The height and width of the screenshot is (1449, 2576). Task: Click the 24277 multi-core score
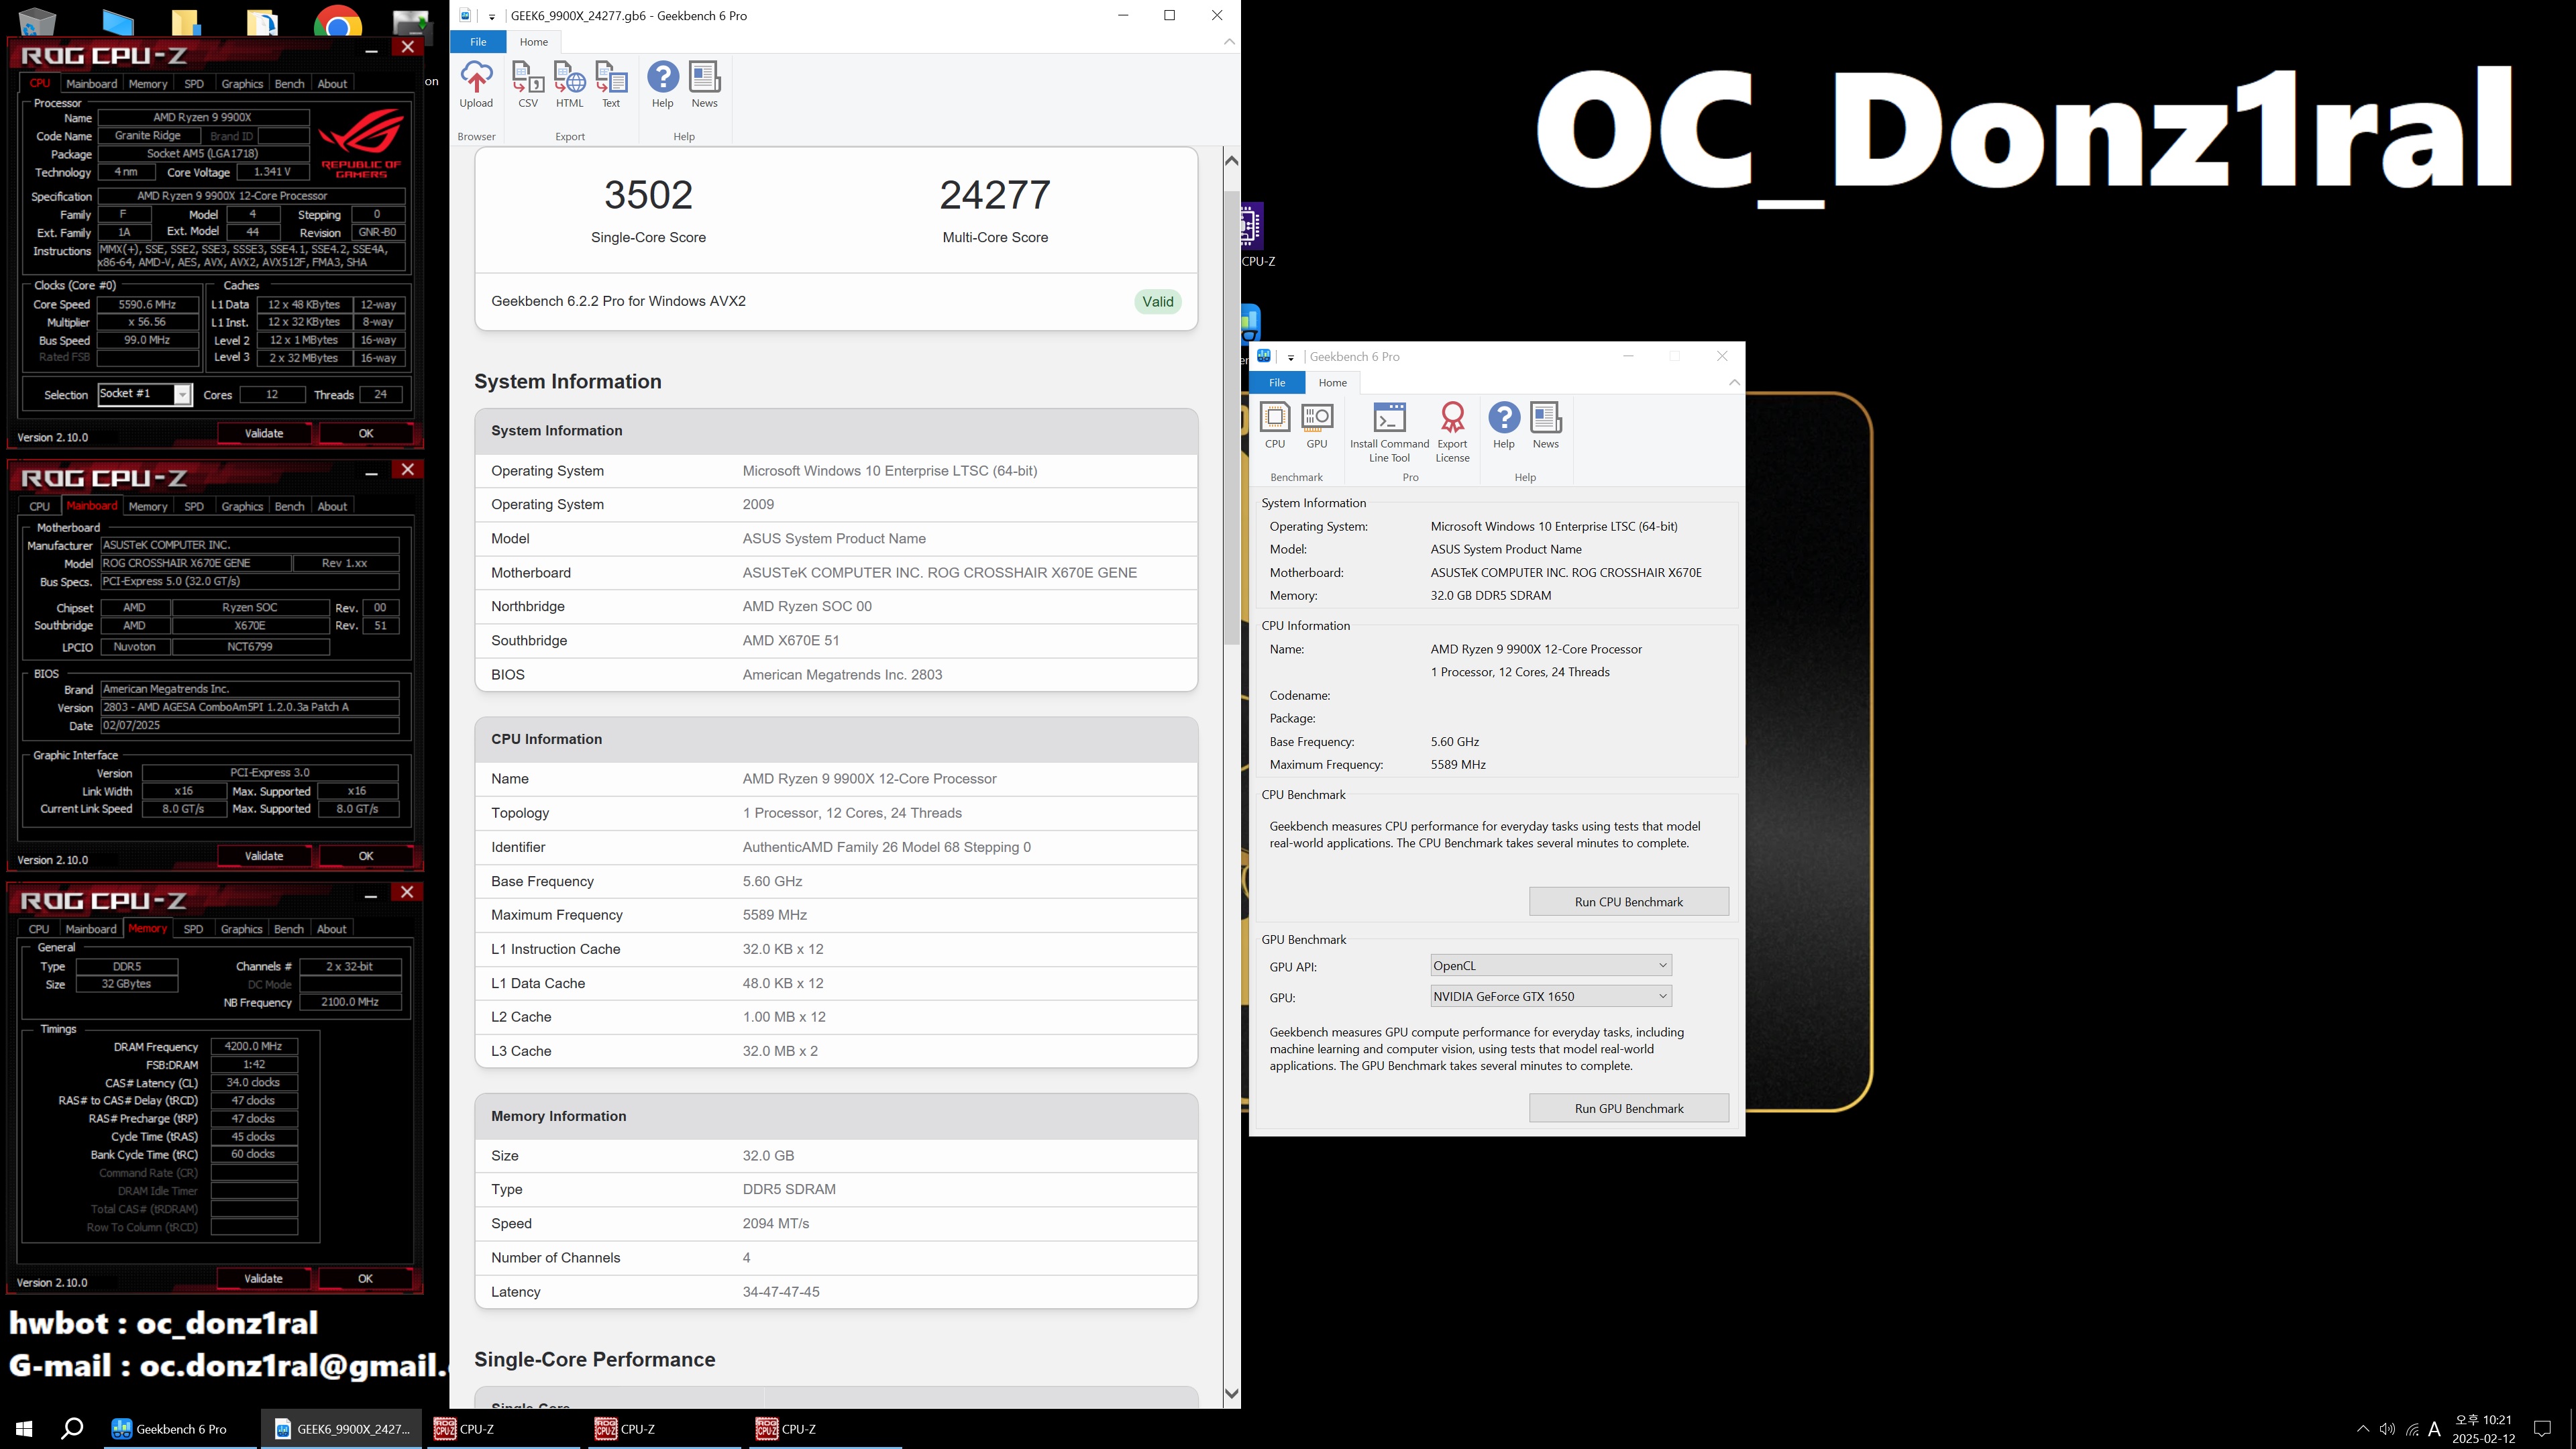[x=995, y=195]
